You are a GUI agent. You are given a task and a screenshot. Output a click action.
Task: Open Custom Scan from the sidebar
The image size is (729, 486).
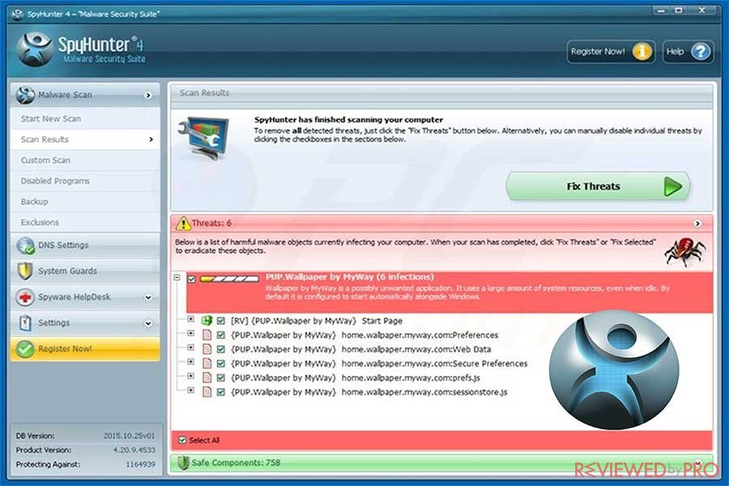(x=85, y=160)
